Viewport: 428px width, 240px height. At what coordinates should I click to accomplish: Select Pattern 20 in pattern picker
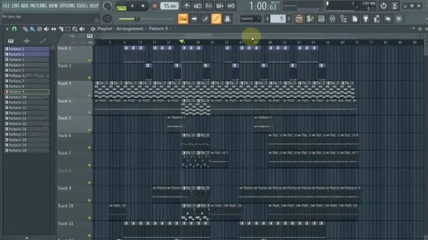pyautogui.click(x=27, y=151)
